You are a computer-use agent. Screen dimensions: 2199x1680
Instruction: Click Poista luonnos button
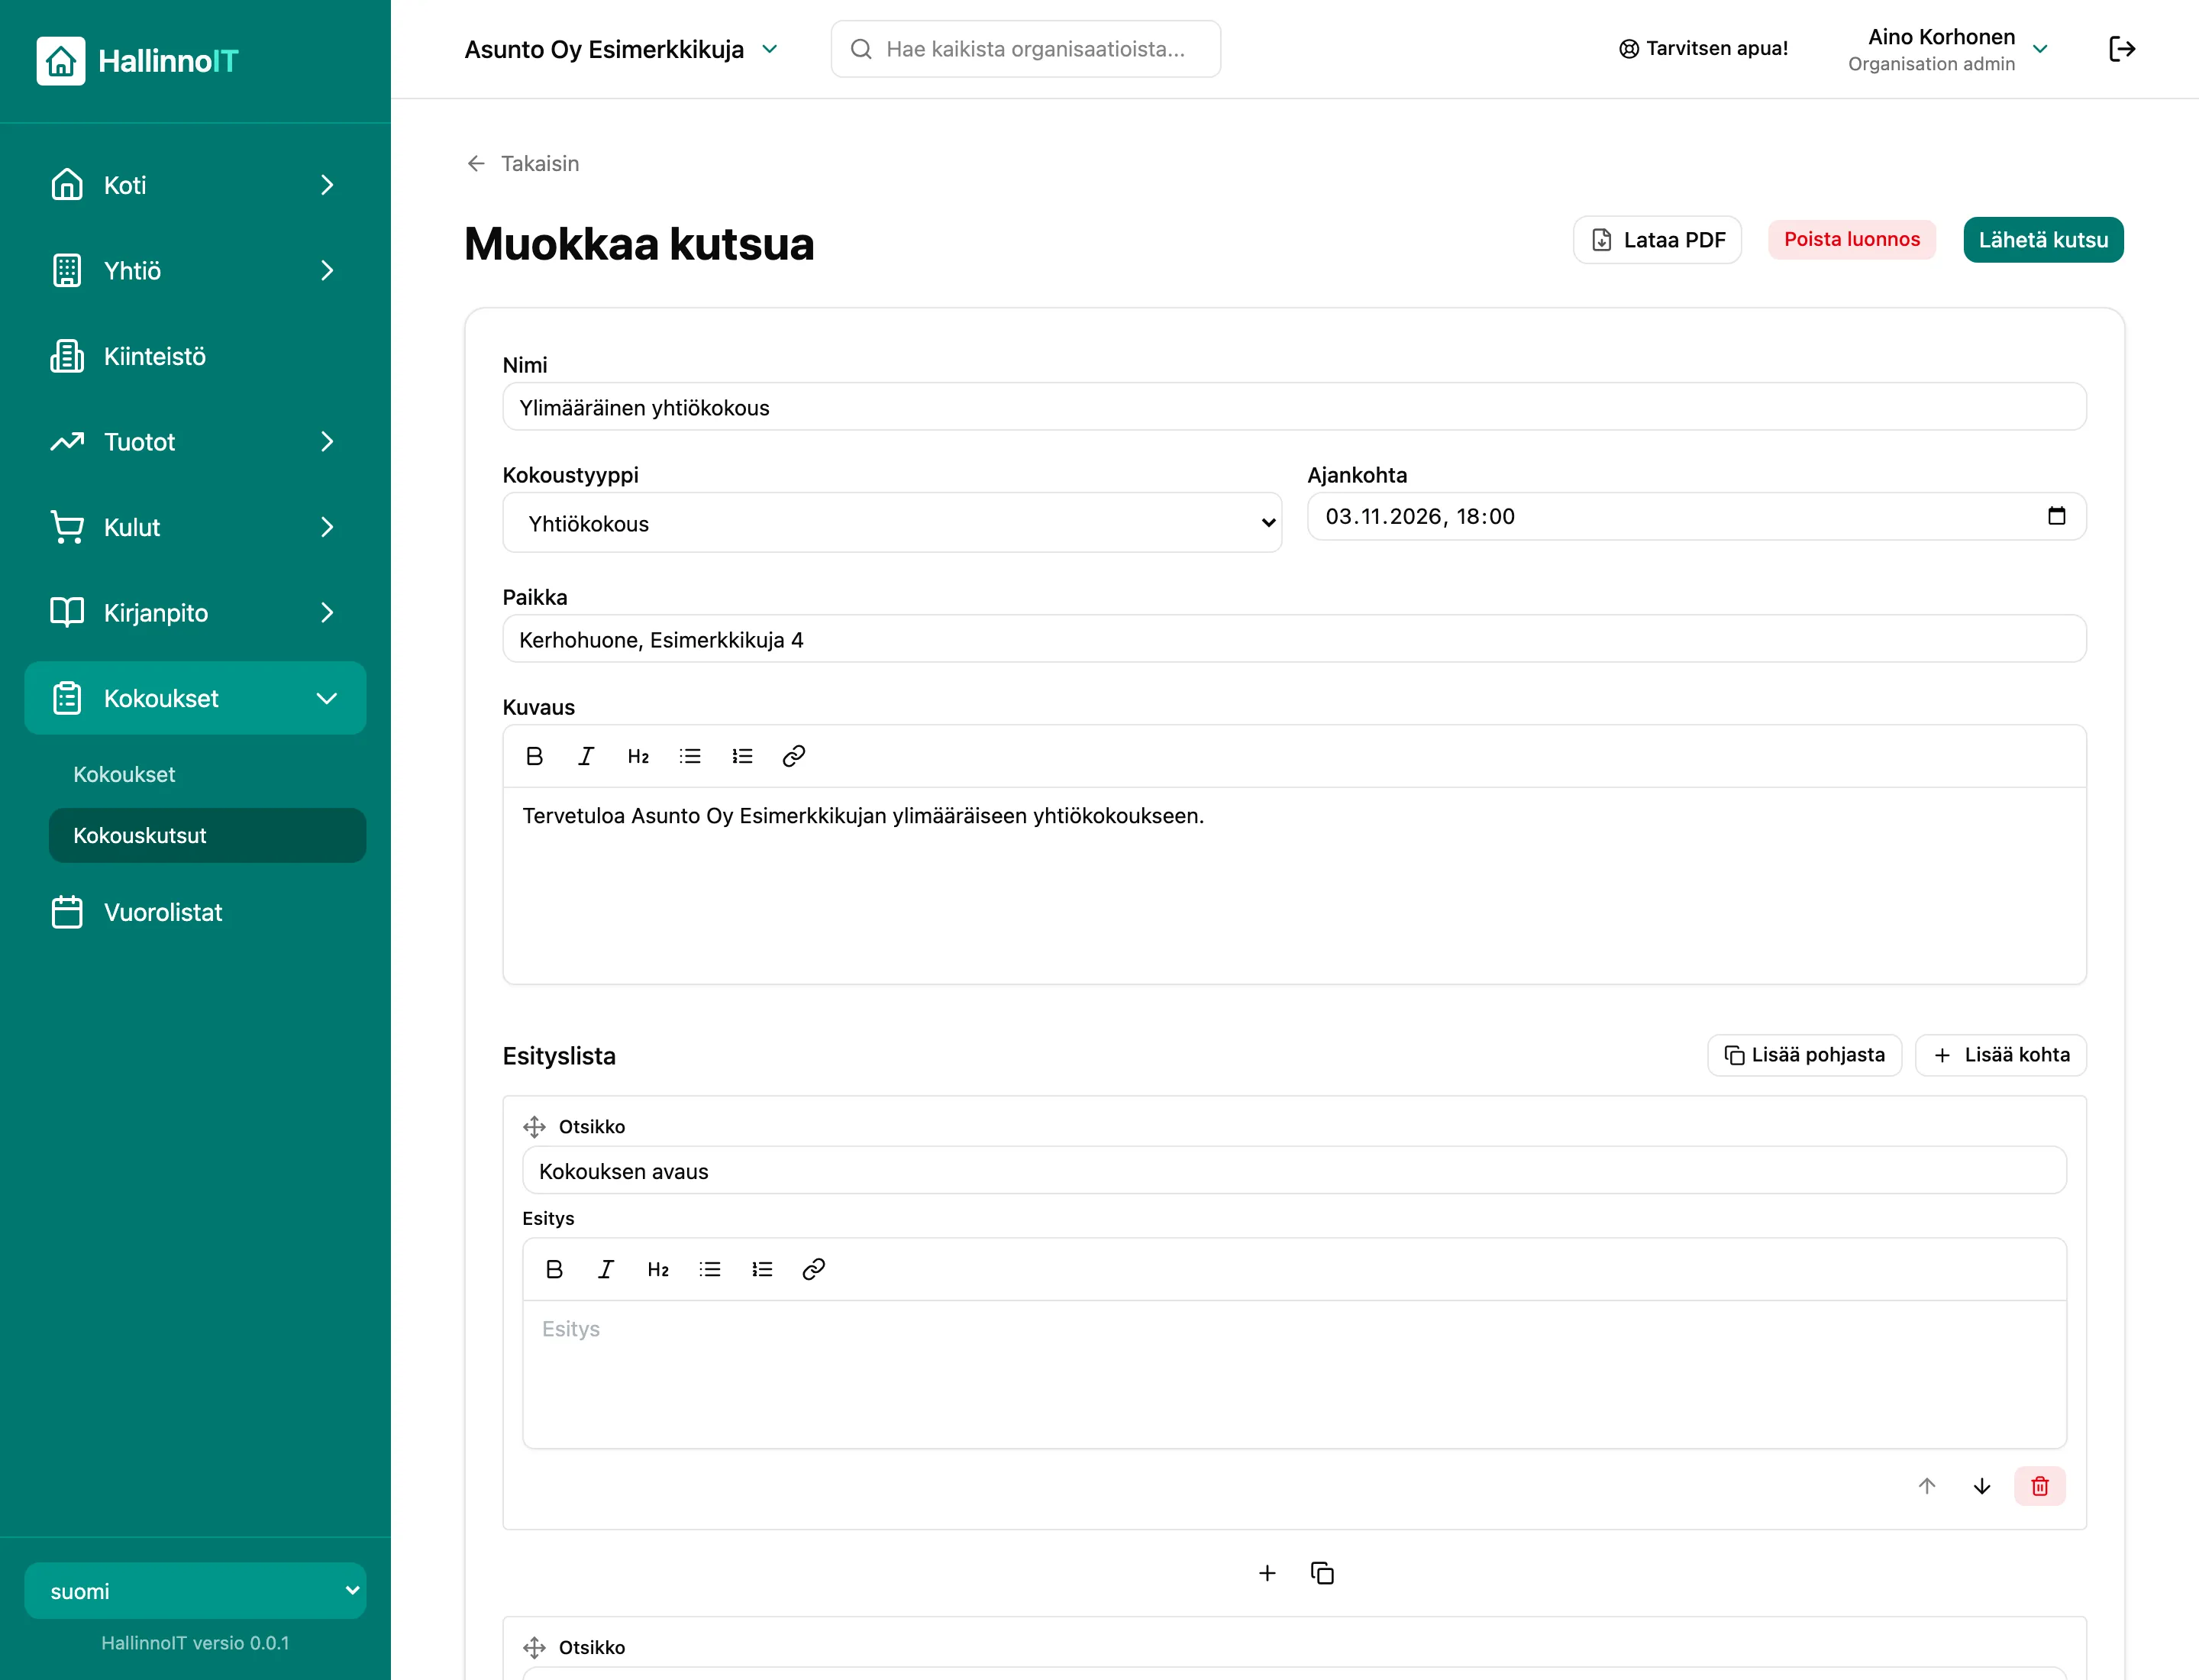click(1851, 240)
